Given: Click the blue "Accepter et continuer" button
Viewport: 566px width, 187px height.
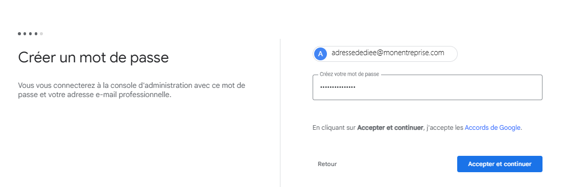Looking at the screenshot, I should [500, 164].
